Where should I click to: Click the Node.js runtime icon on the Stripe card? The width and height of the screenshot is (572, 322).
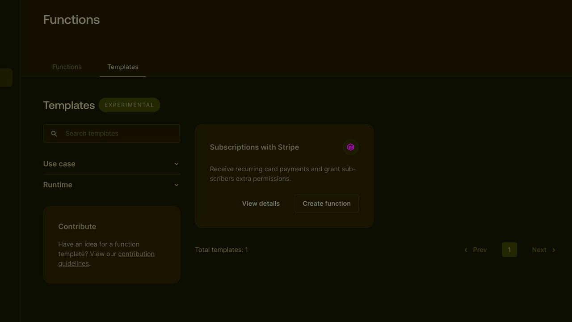(x=351, y=147)
